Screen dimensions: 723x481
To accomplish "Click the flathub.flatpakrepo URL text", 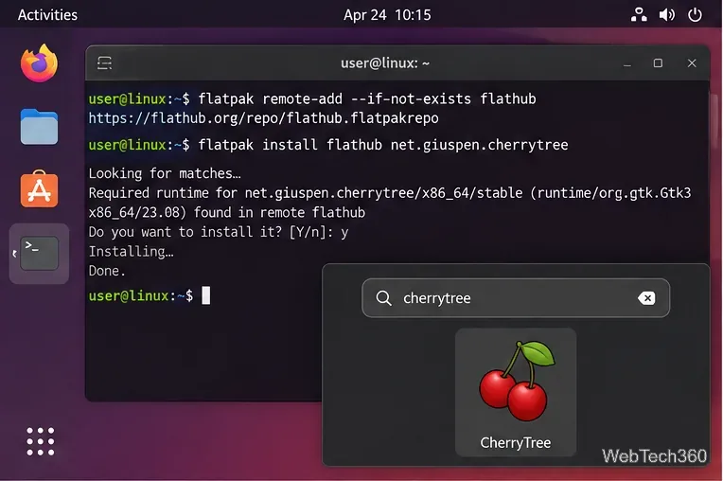I will click(263, 118).
